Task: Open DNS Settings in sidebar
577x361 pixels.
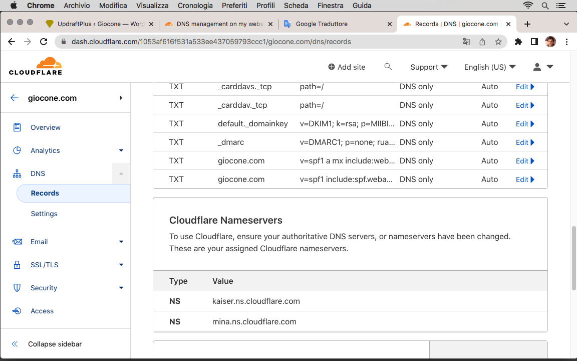Action: pyautogui.click(x=44, y=214)
